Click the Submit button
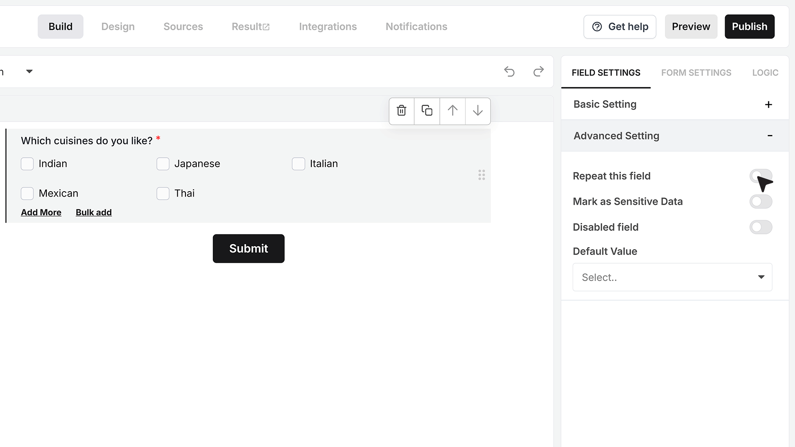795x447 pixels. [x=248, y=248]
